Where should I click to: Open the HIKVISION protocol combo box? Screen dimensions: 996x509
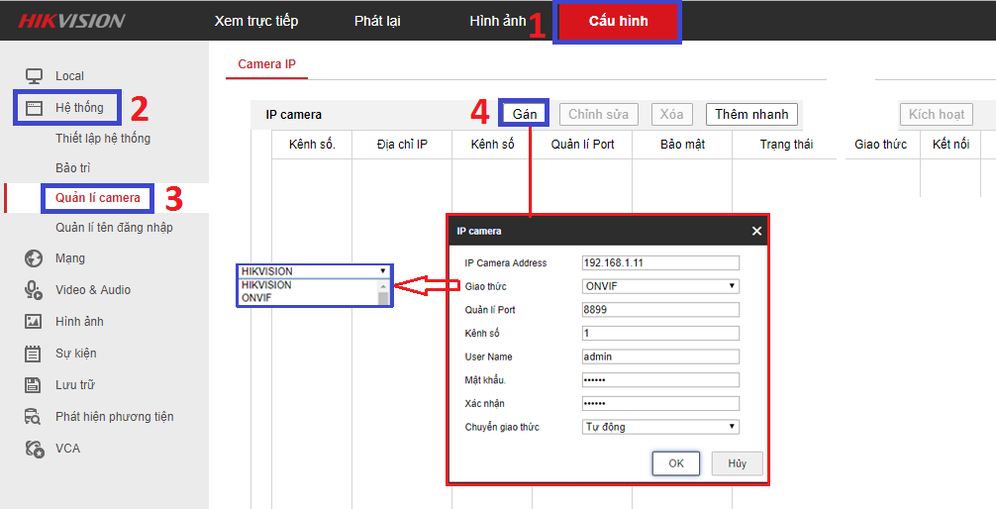click(x=315, y=271)
